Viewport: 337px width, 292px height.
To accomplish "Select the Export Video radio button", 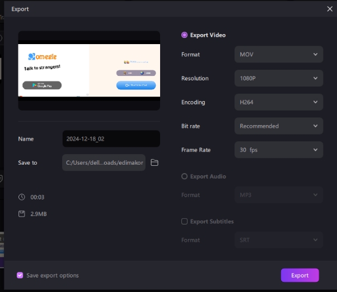I will tap(184, 35).
